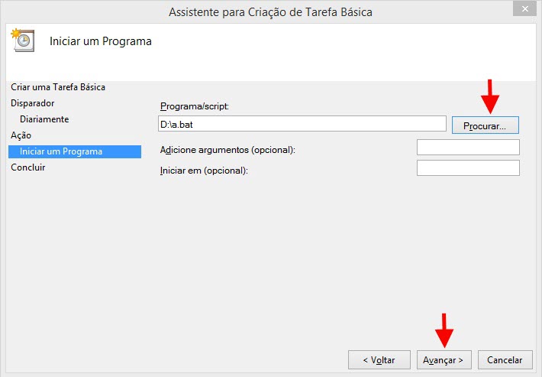Click the Adicione argumentos (opcional) label
This screenshot has width=542, height=377.
coord(227,150)
